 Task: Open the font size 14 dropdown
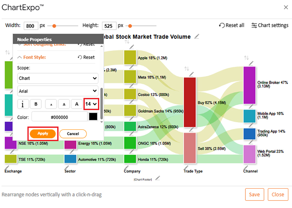92,104
